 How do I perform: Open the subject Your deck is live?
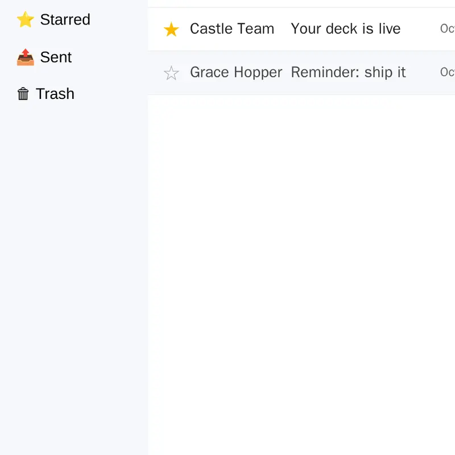click(346, 29)
